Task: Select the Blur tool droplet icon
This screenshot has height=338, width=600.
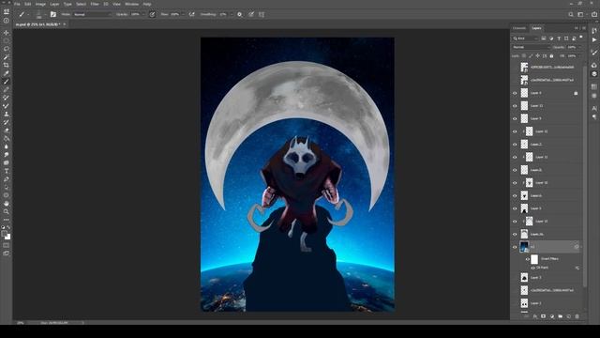Action: click(x=7, y=146)
